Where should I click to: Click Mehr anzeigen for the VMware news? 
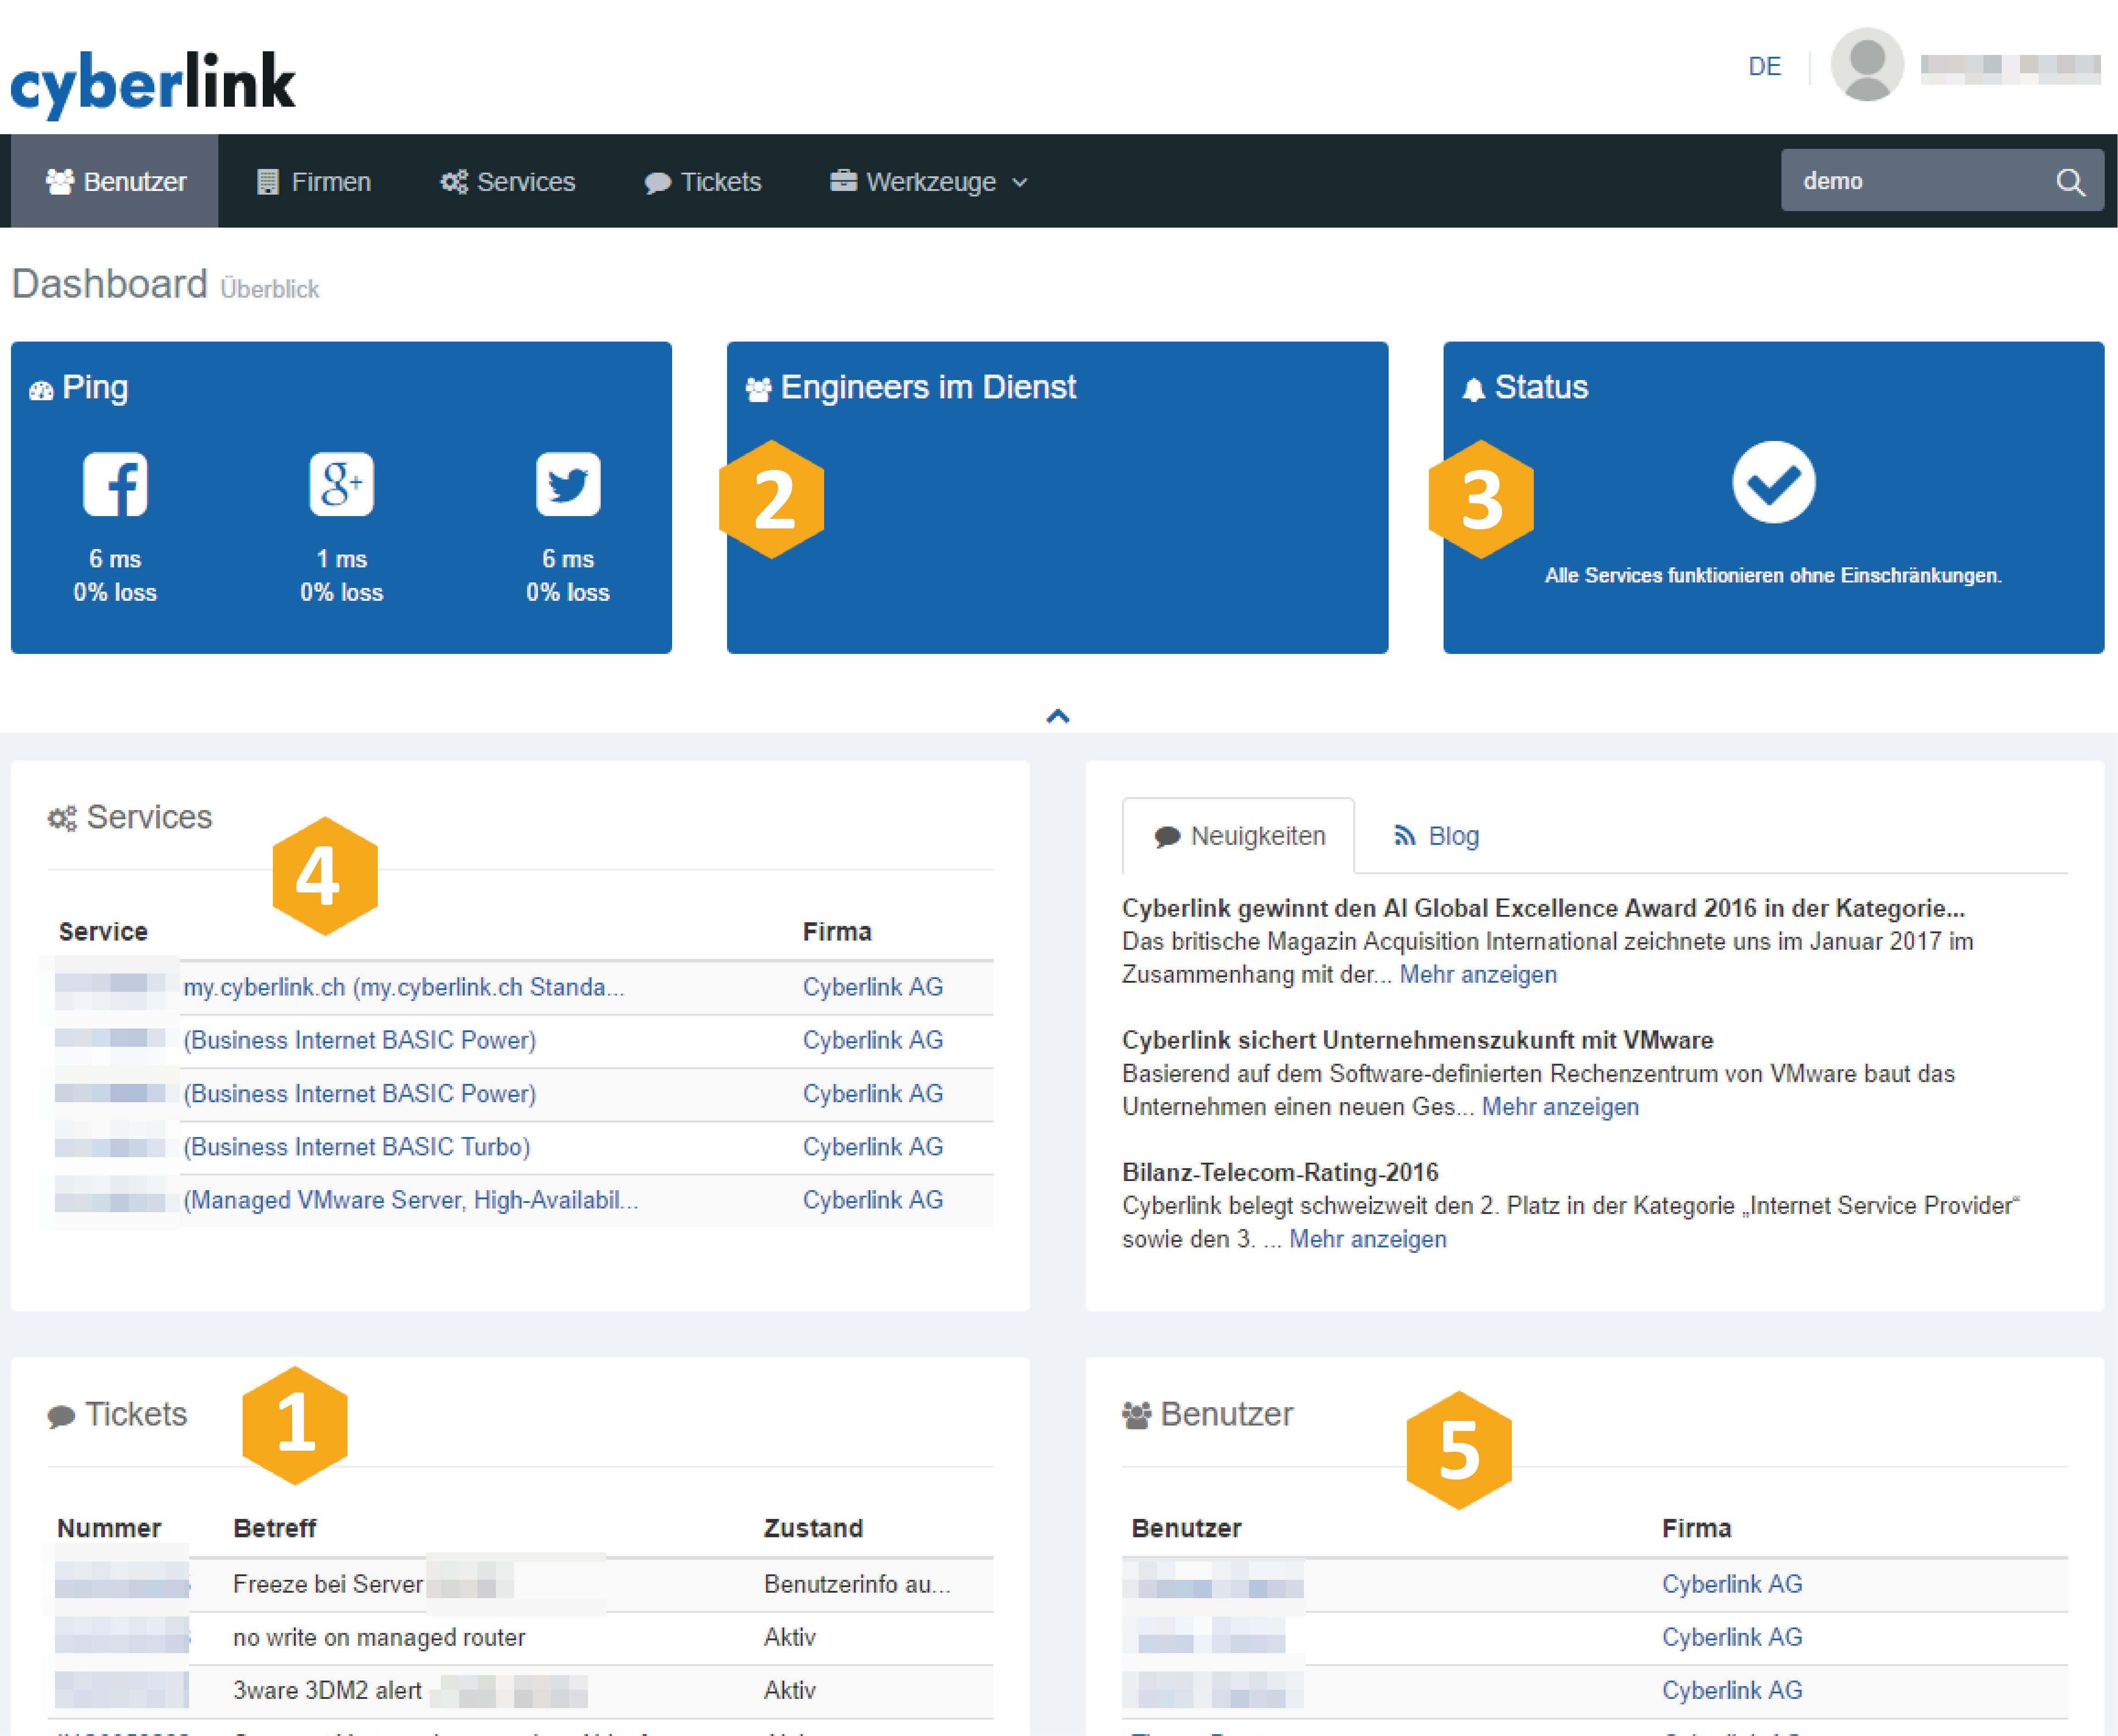(x=1560, y=1107)
